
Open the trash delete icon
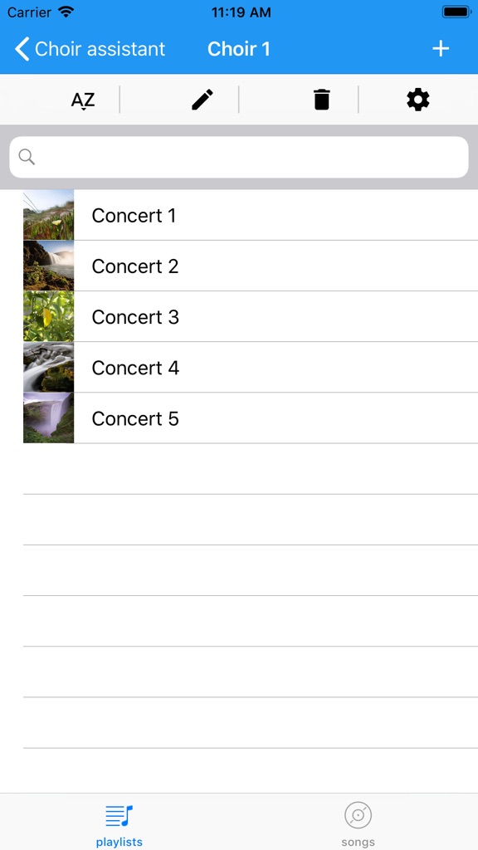coord(321,99)
